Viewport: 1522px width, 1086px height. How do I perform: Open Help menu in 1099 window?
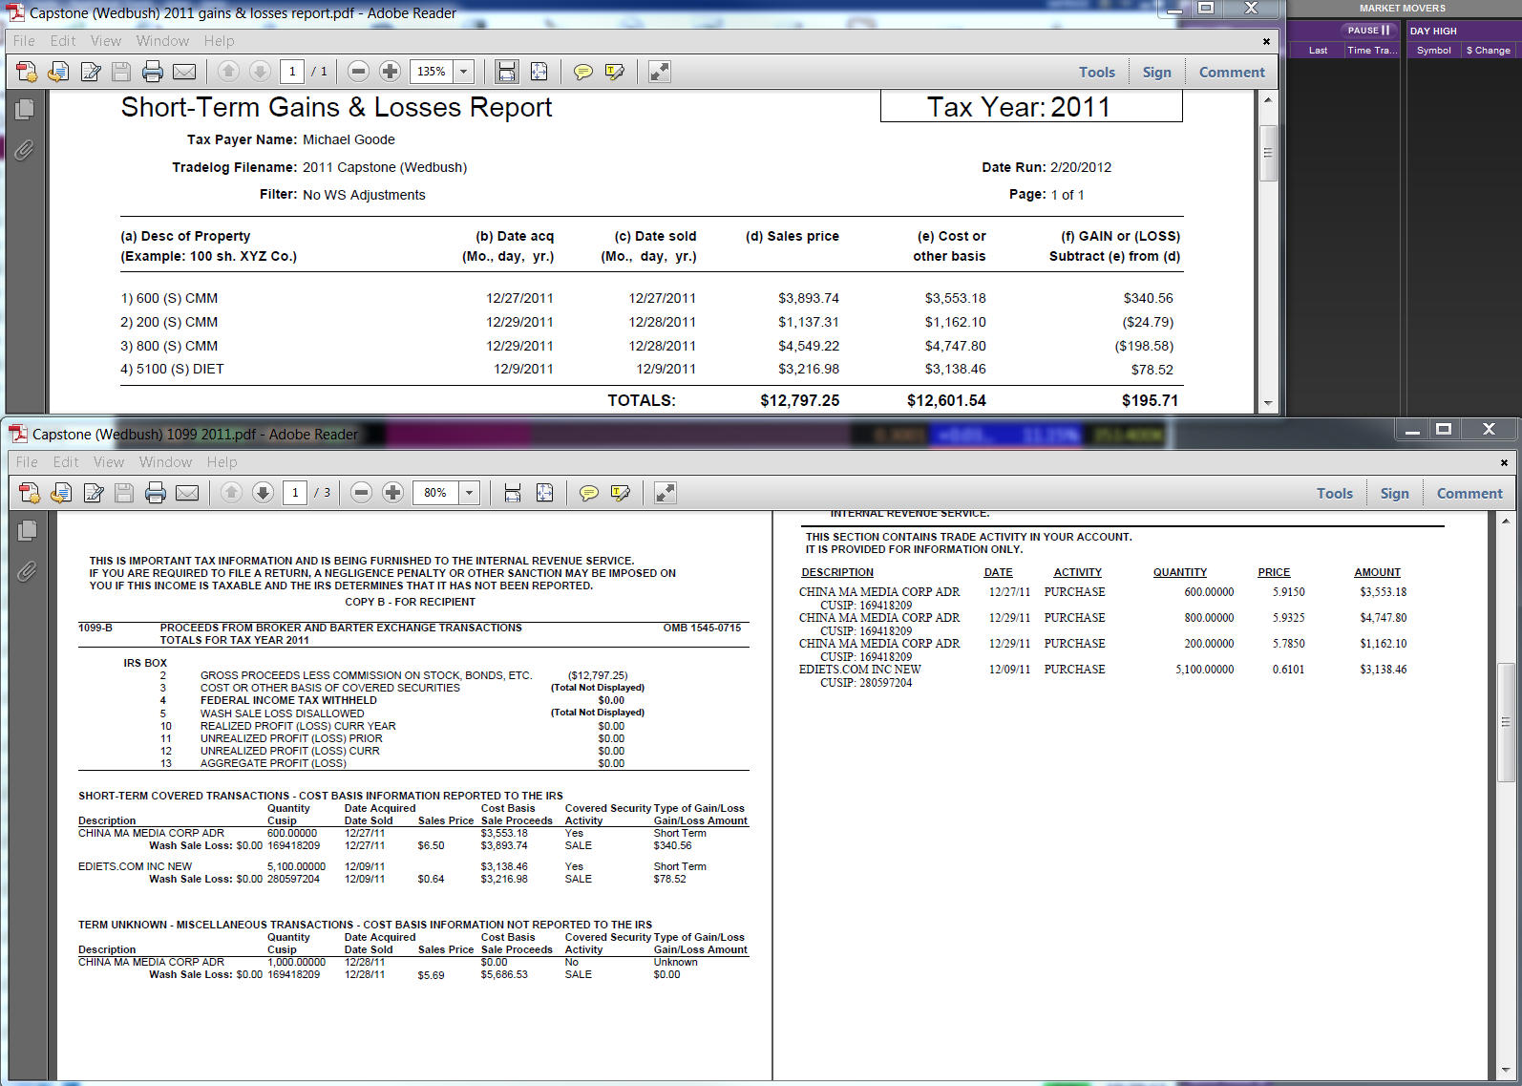tap(222, 462)
